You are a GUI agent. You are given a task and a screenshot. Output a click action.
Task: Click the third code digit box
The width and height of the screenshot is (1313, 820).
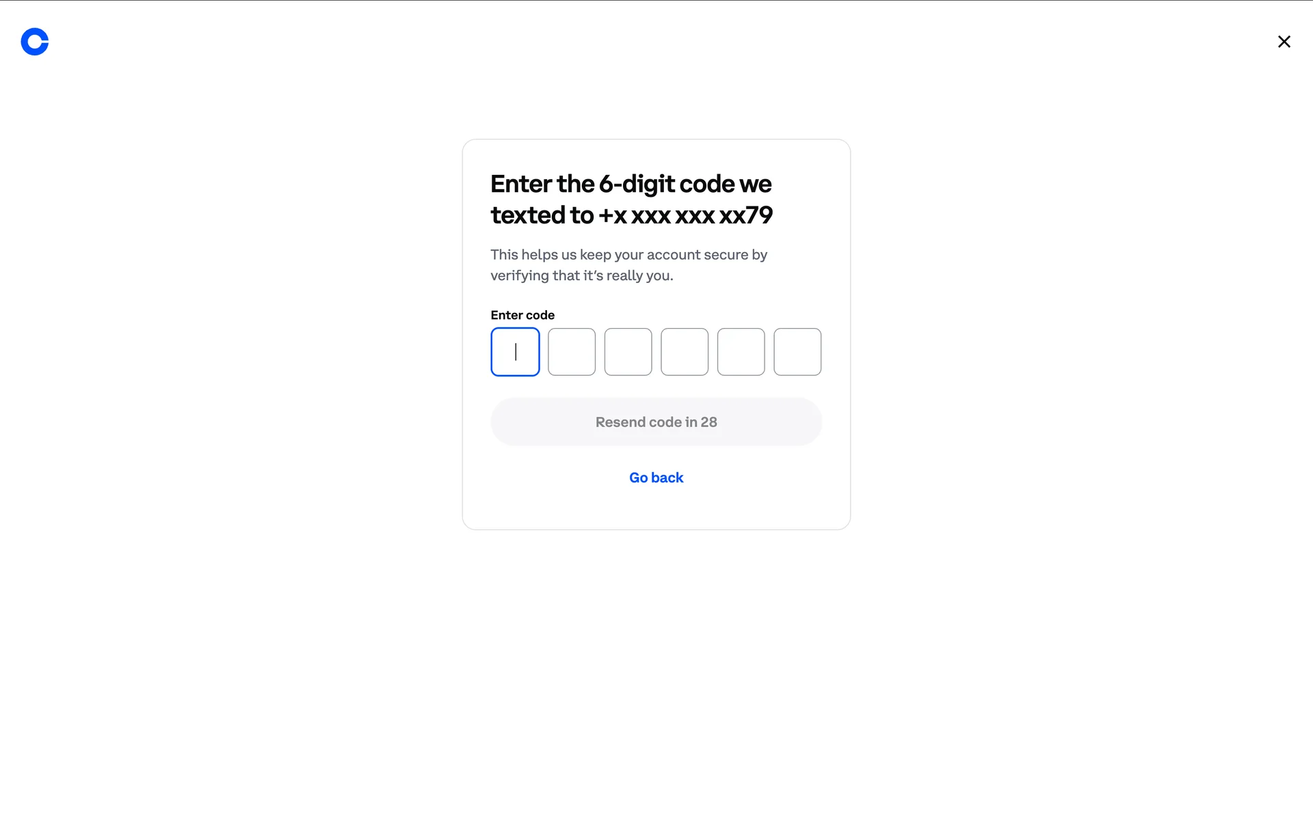pos(628,352)
